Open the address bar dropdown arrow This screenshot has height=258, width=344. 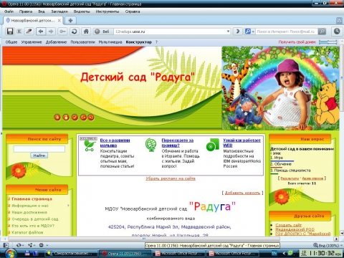228,32
